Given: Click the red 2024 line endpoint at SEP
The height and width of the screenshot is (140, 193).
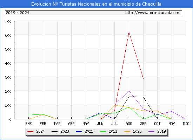Looking at the screenshot, I should coord(143,78).
